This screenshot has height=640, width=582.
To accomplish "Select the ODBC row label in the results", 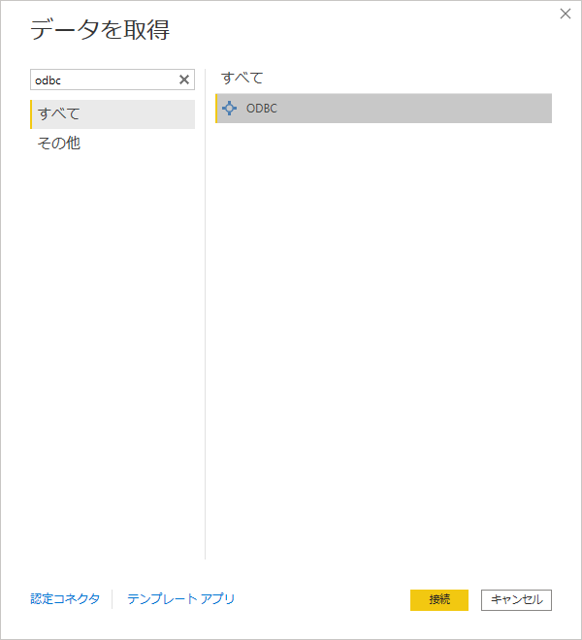I will tap(262, 109).
